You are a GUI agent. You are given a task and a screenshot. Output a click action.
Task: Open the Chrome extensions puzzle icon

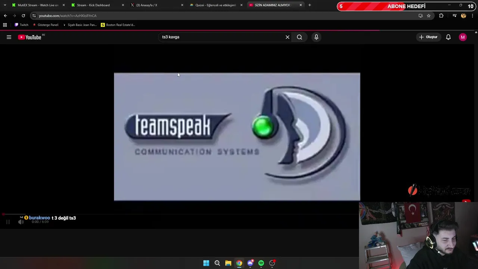click(x=441, y=16)
